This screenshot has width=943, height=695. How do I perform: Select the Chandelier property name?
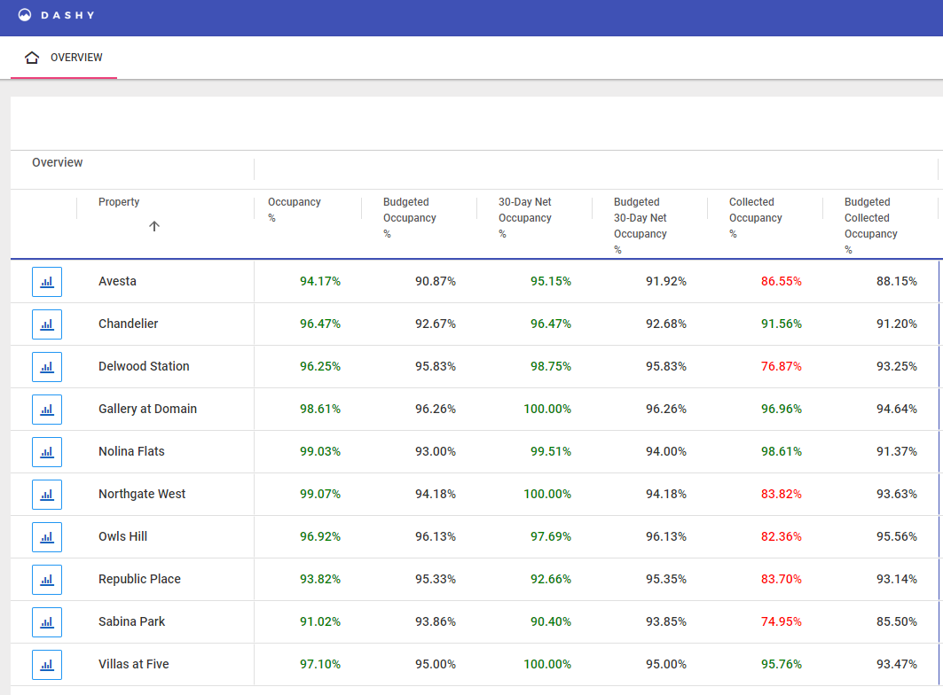pos(128,324)
